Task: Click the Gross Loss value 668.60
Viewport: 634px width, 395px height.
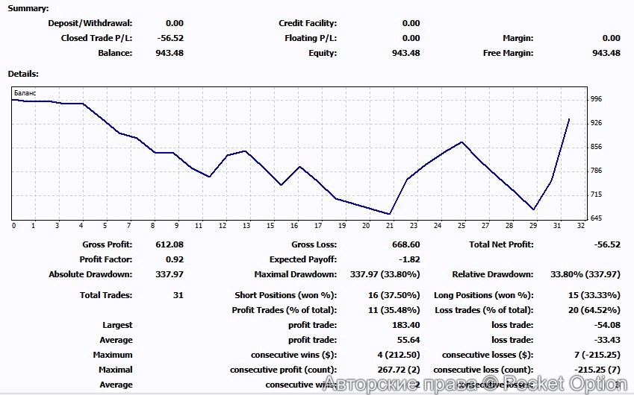Action: (x=405, y=244)
